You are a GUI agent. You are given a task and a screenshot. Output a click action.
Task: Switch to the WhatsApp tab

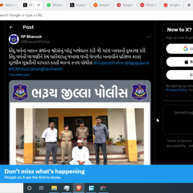pyautogui.click(x=55, y=5)
